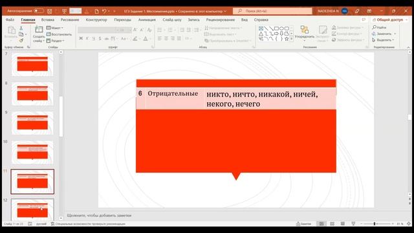Select the oval shape in gallery

point(281,28)
